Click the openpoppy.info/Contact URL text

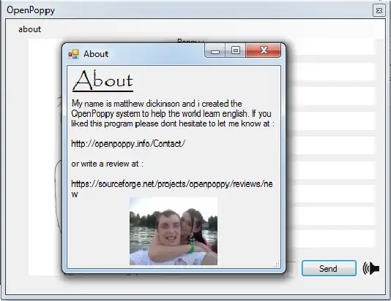pos(128,144)
